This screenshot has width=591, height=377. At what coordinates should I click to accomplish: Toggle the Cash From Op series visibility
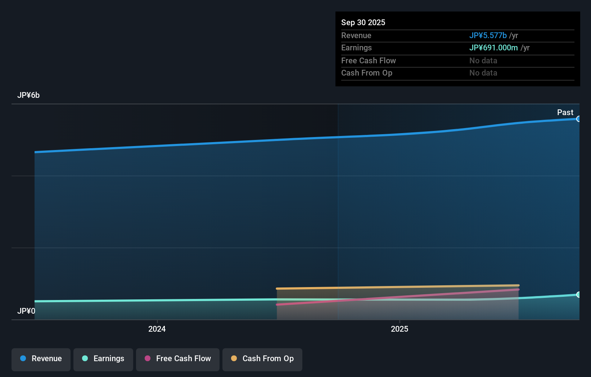[262, 359]
